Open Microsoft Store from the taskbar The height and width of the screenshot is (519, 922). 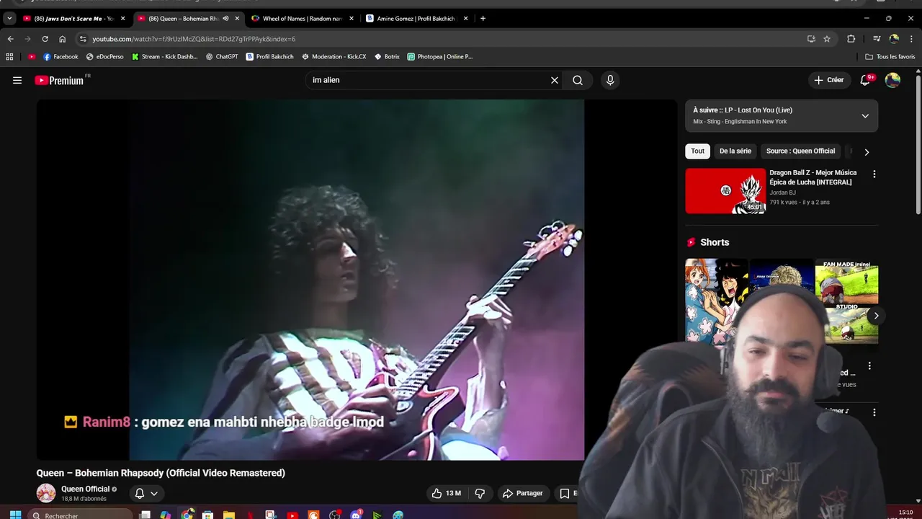click(207, 515)
